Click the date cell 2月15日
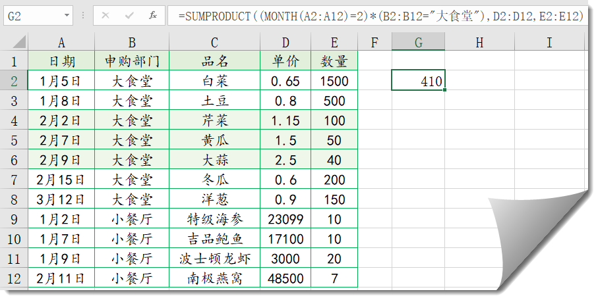Viewport: 598px width, 300px height. [x=61, y=180]
